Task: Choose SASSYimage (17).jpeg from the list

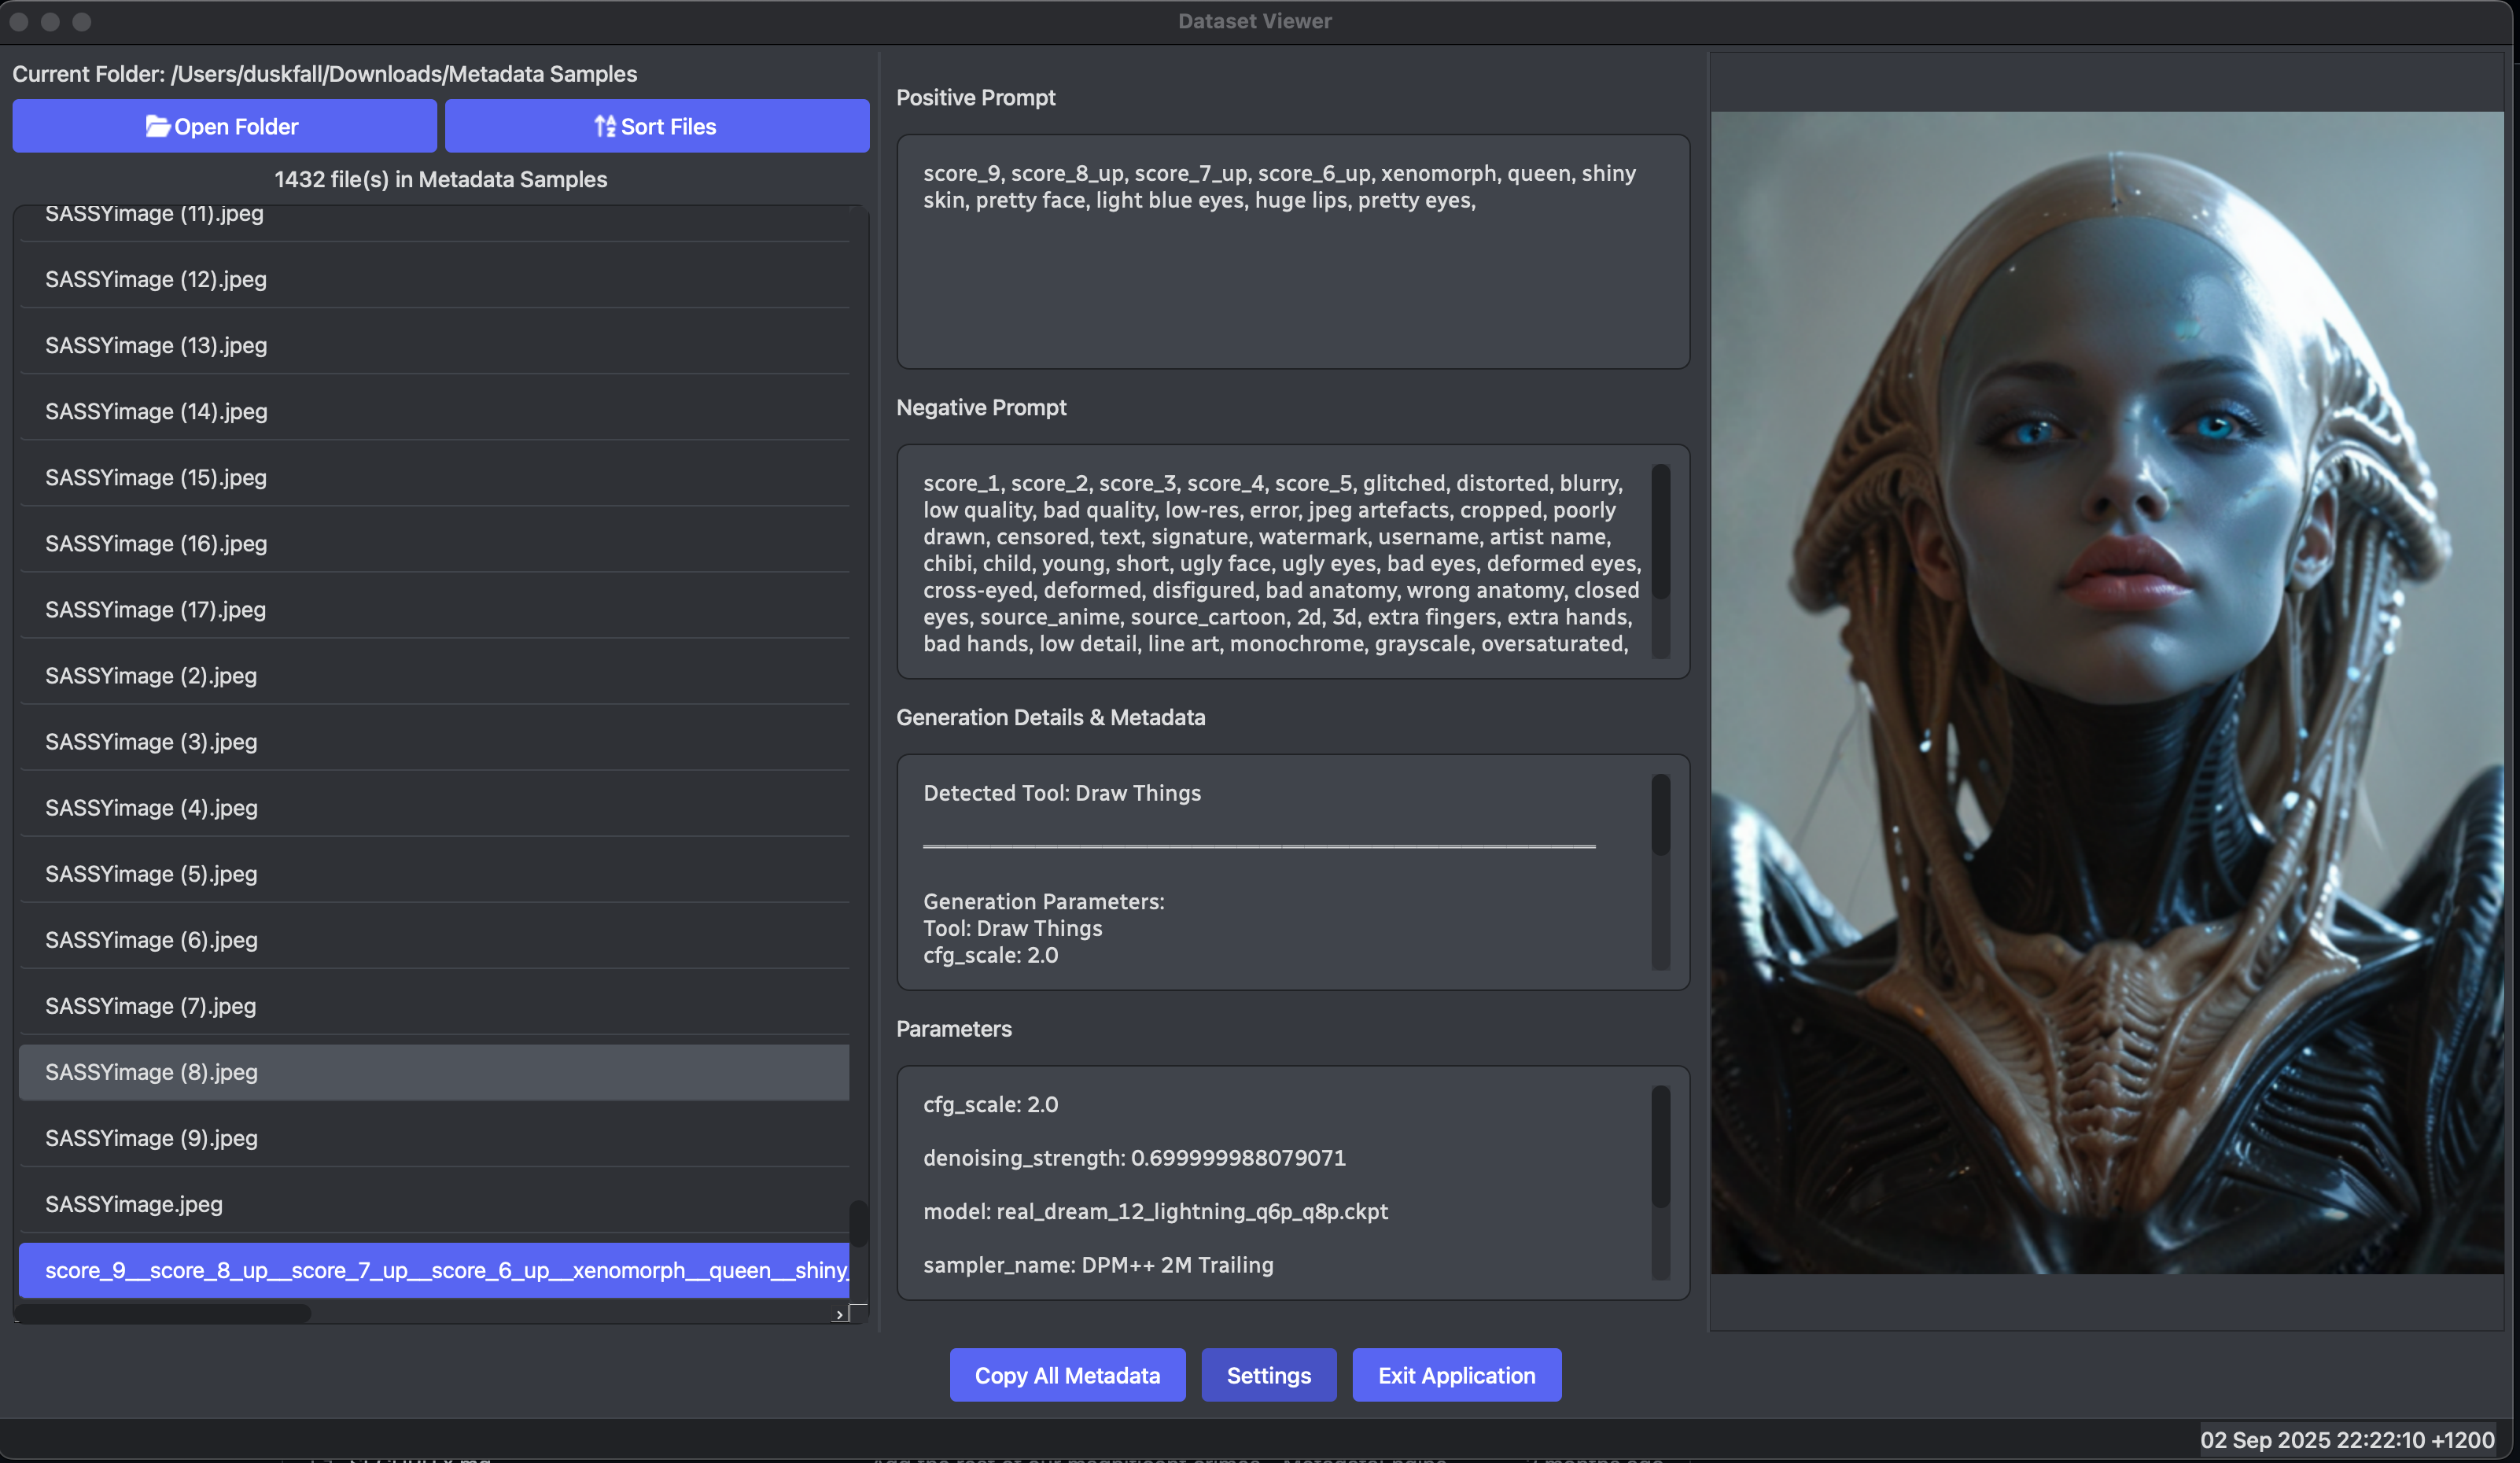Action: click(x=155, y=609)
